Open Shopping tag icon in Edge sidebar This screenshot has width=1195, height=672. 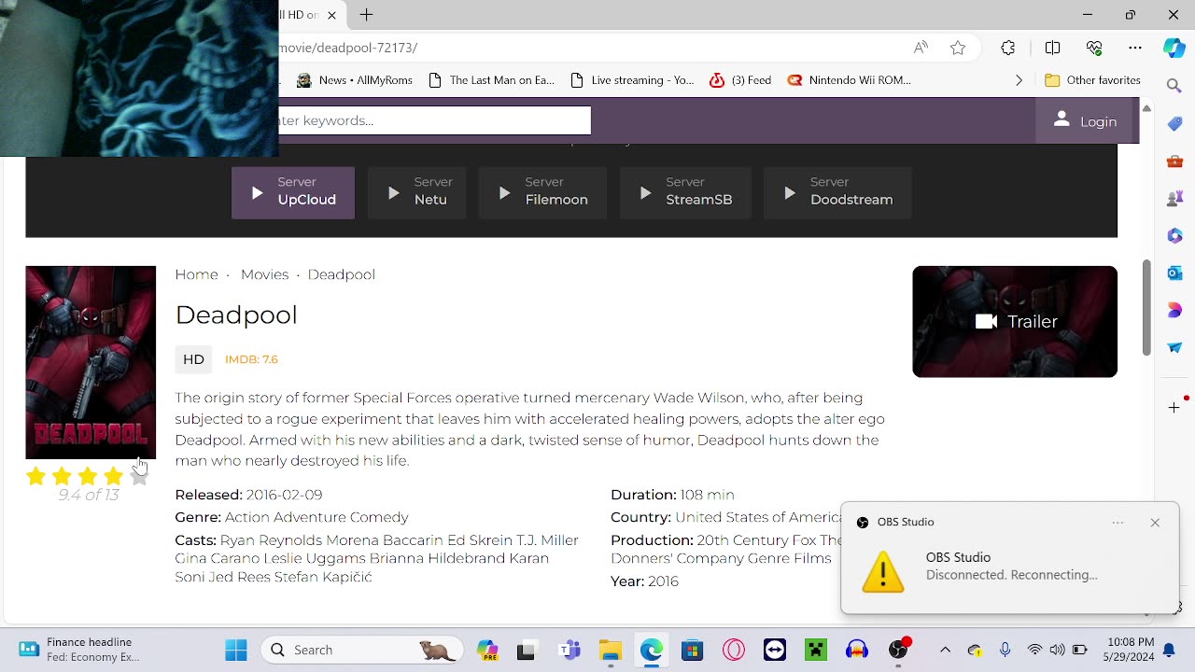[x=1174, y=123]
